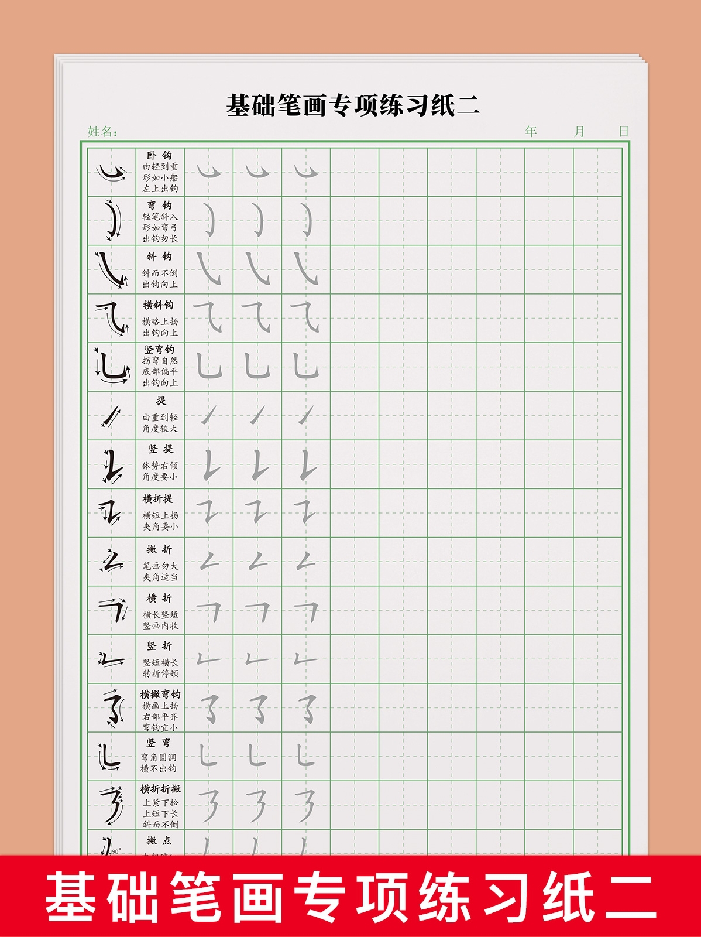Image resolution: width=701 pixels, height=937 pixels.
Task: Click the stroke name 横撇弯钩
Action: pos(160,695)
